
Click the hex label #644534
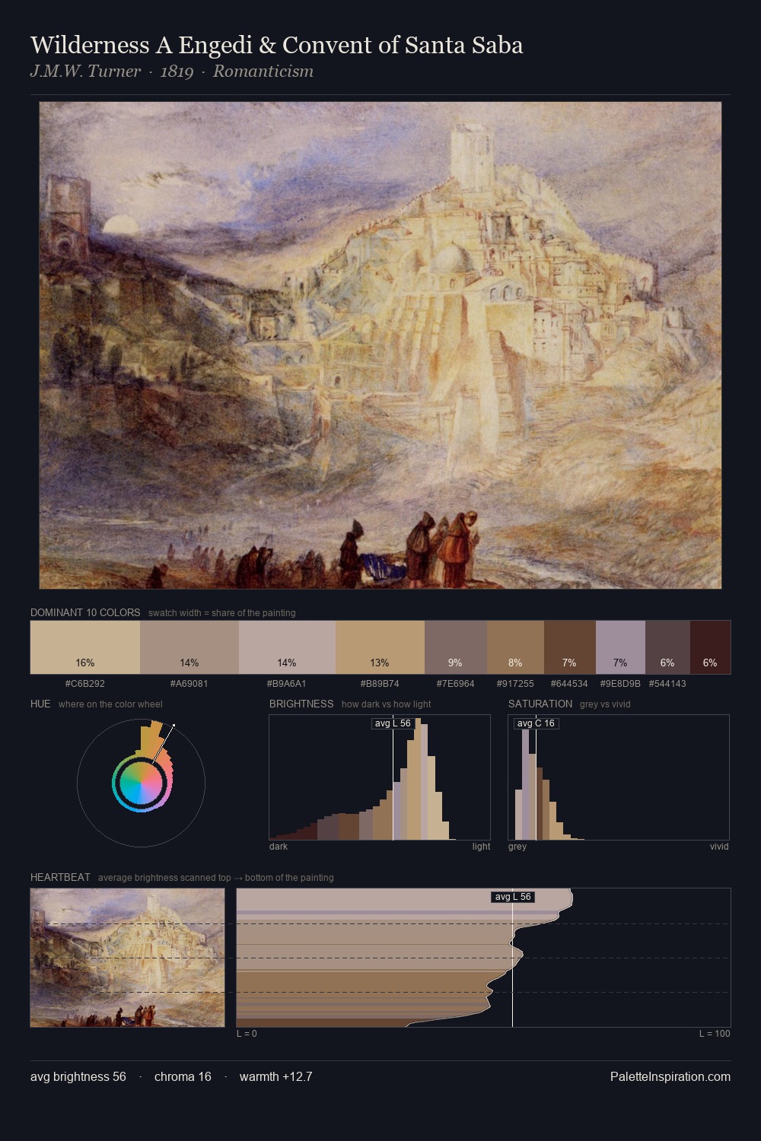pyautogui.click(x=570, y=684)
